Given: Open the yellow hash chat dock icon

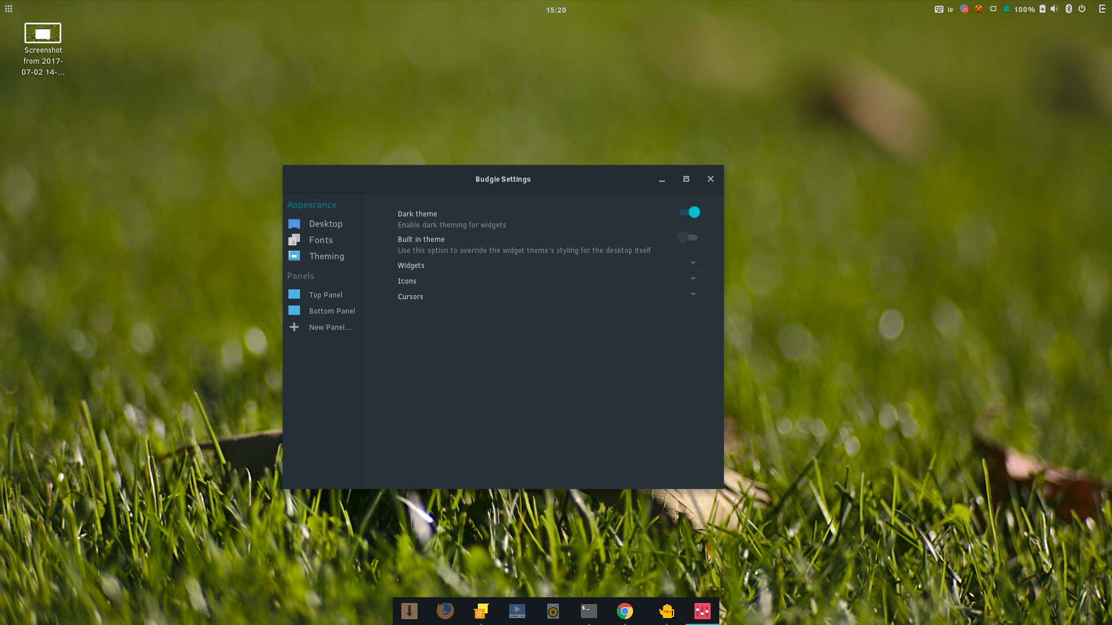Looking at the screenshot, I should 481,611.
